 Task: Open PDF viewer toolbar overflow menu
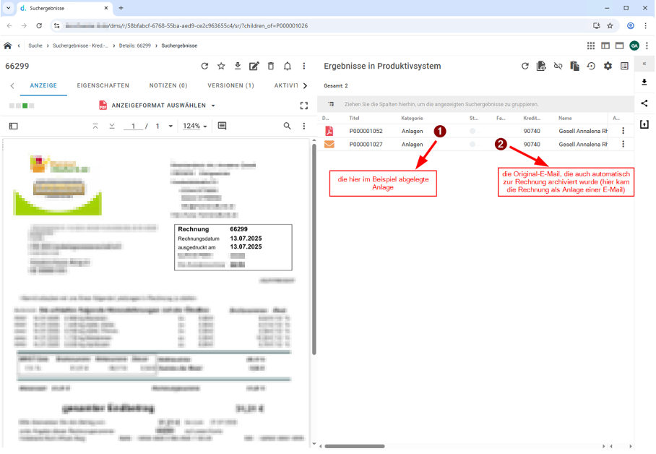[x=304, y=126]
